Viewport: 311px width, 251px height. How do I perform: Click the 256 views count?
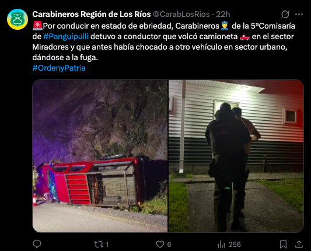tap(235, 245)
